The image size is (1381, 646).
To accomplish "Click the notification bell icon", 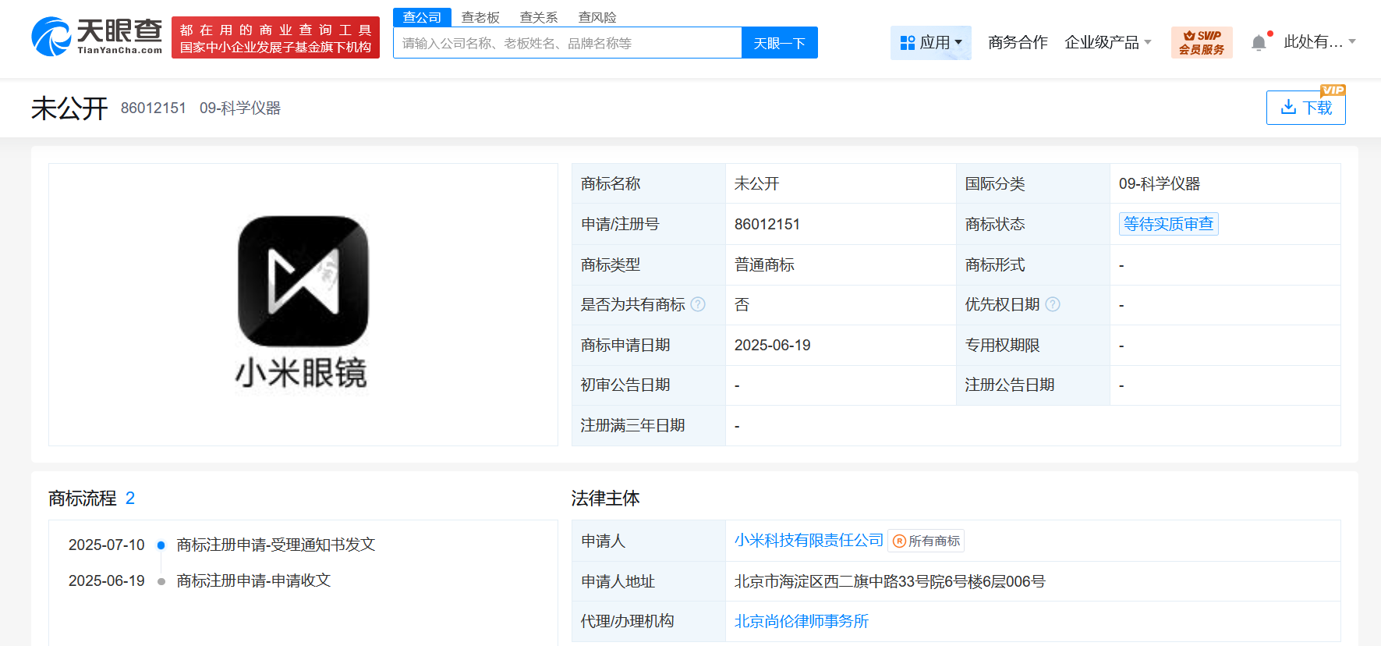I will (1259, 43).
